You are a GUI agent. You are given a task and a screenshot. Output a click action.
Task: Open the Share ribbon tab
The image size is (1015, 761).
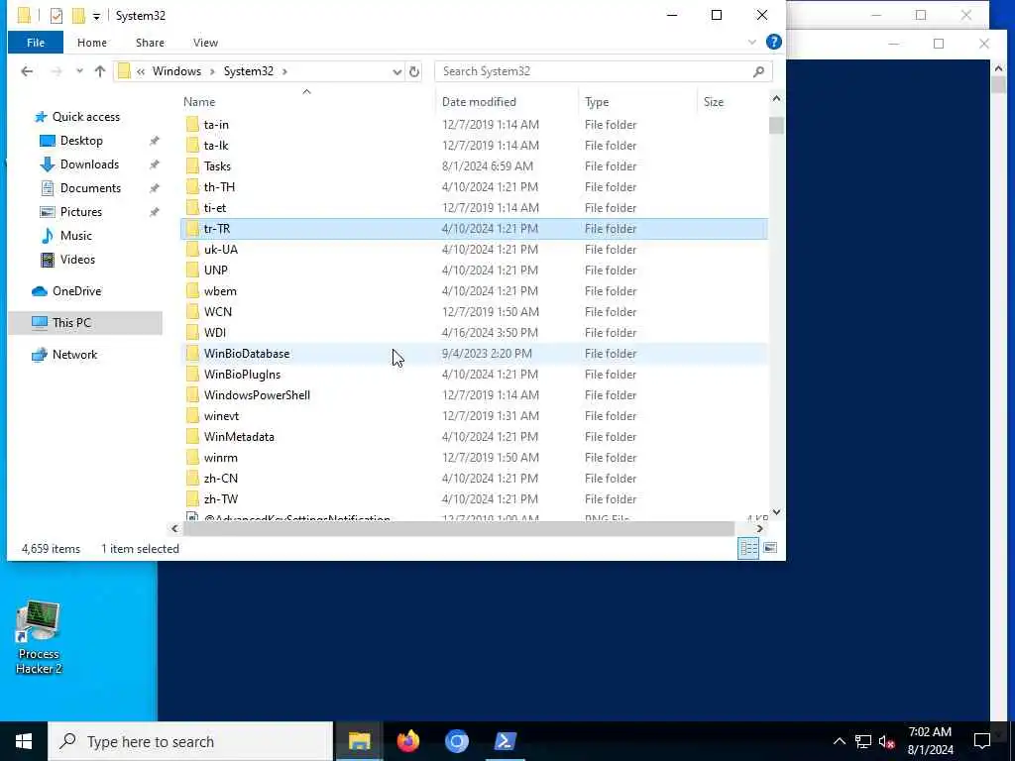tap(150, 43)
